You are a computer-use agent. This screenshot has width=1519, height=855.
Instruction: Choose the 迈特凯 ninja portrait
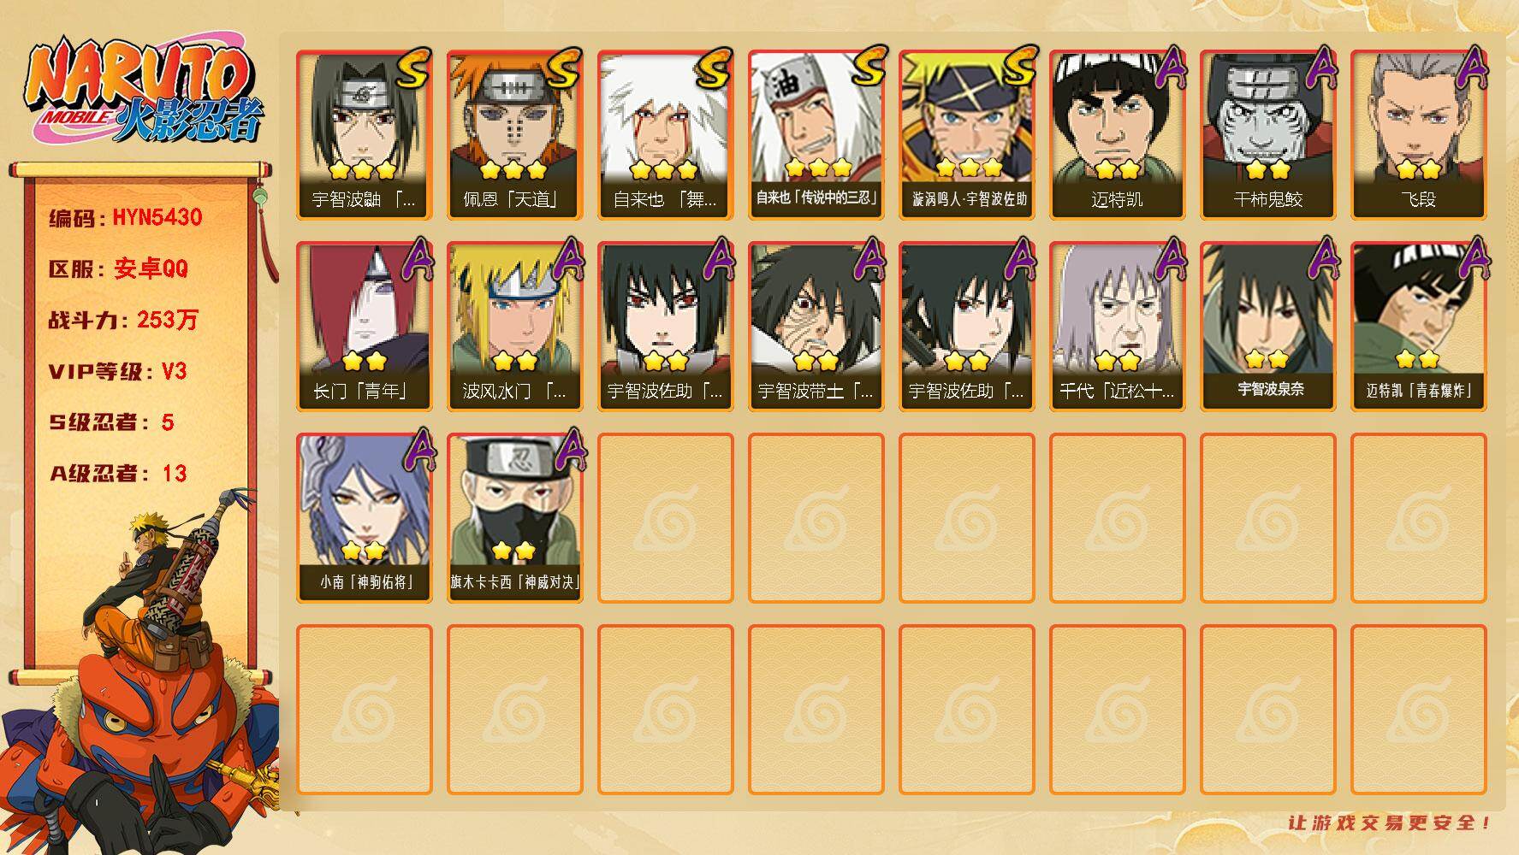click(x=1117, y=135)
